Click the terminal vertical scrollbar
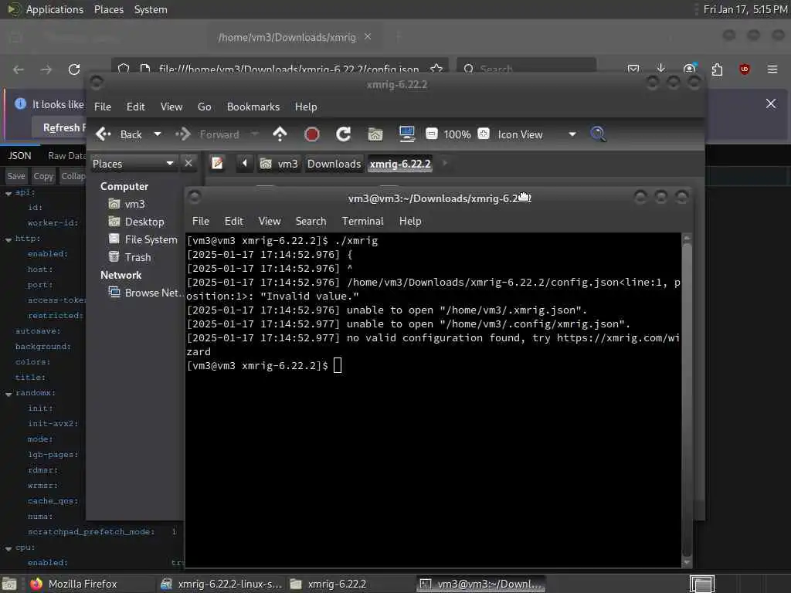The image size is (791, 593). [687, 401]
